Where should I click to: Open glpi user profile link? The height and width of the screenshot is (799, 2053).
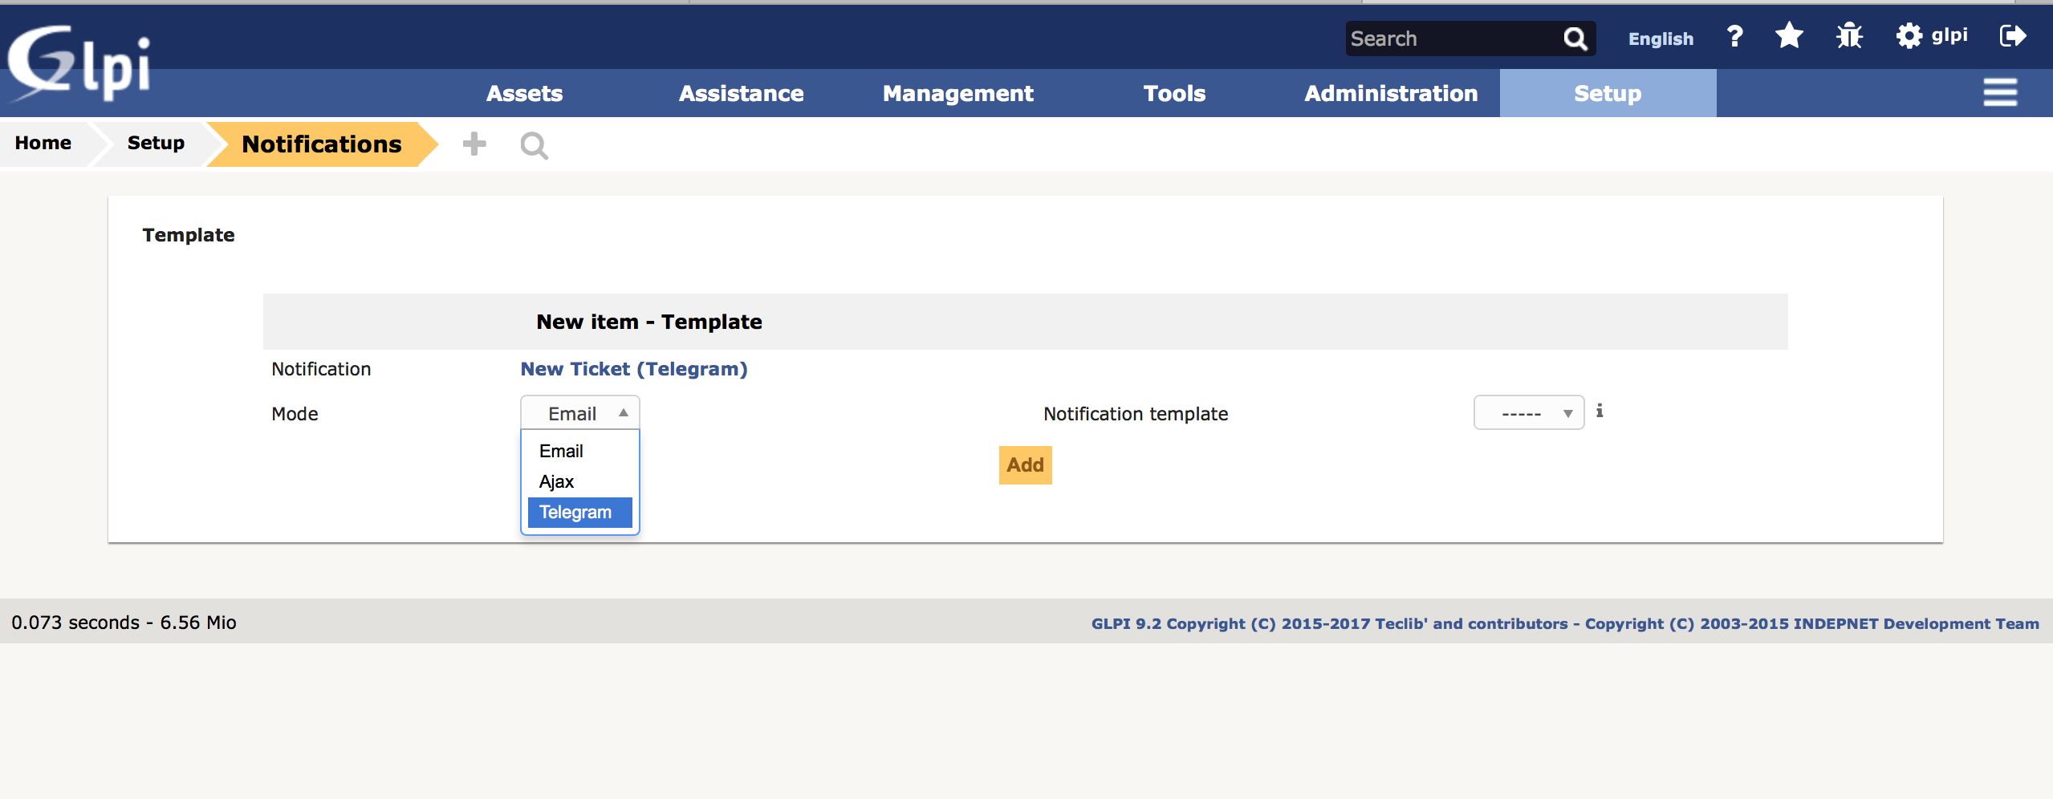click(x=1949, y=36)
